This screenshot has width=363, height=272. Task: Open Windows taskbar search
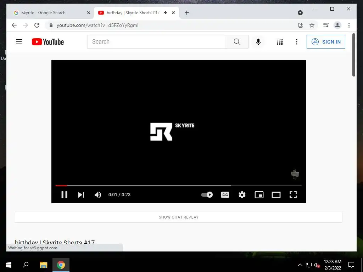pos(26,265)
